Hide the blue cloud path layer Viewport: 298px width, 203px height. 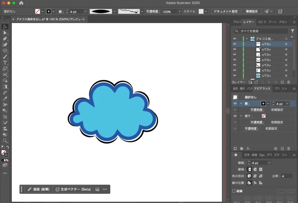pos(235,75)
